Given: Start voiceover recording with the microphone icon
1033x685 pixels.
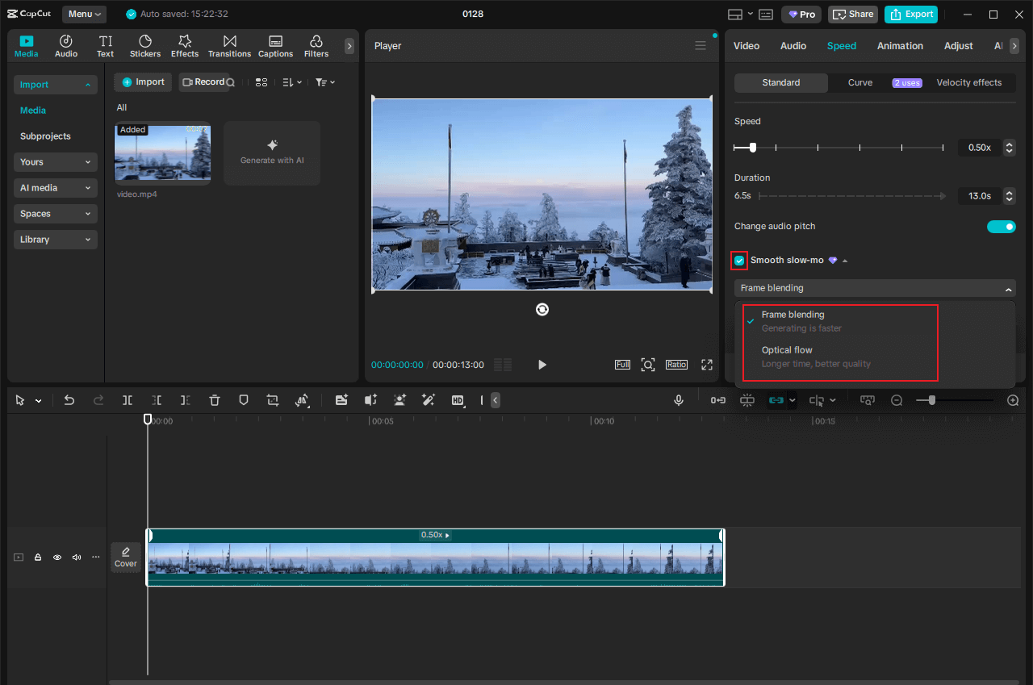Looking at the screenshot, I should click(x=679, y=399).
